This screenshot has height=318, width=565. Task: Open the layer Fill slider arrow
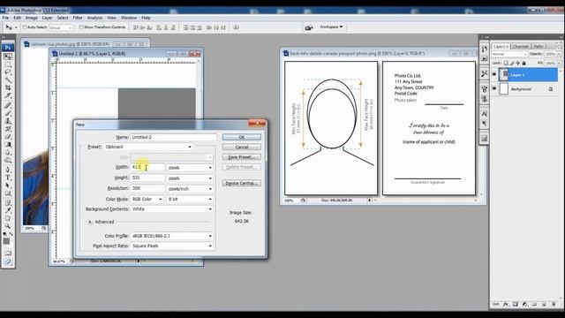click(x=559, y=63)
